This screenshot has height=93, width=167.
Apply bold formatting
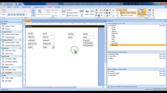click(9, 14)
